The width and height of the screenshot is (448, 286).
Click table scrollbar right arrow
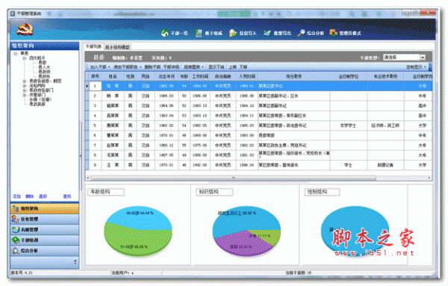click(x=429, y=178)
